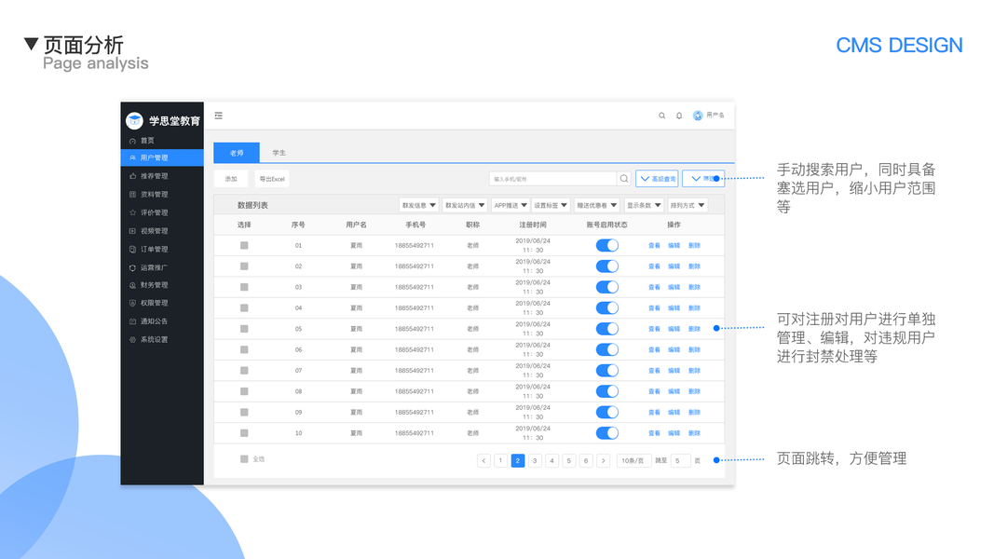Open the 群发站内信 dropdown

(465, 205)
